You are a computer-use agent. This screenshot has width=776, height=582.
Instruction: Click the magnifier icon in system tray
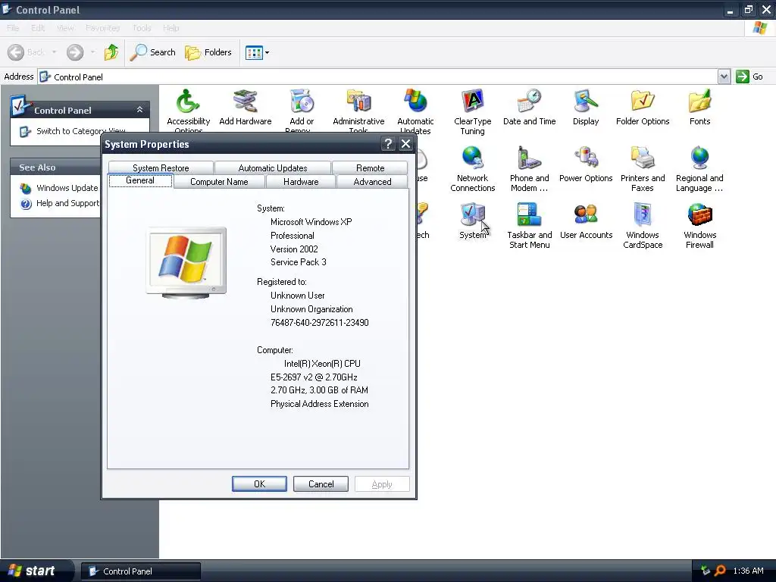coord(720,571)
